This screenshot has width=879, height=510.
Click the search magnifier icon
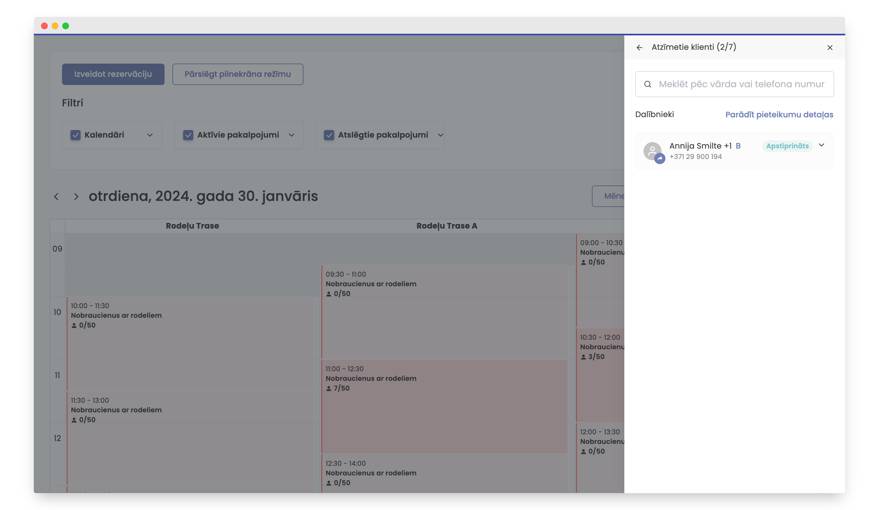[x=647, y=84]
